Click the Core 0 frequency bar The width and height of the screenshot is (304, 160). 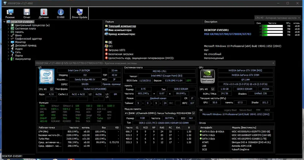272,26
